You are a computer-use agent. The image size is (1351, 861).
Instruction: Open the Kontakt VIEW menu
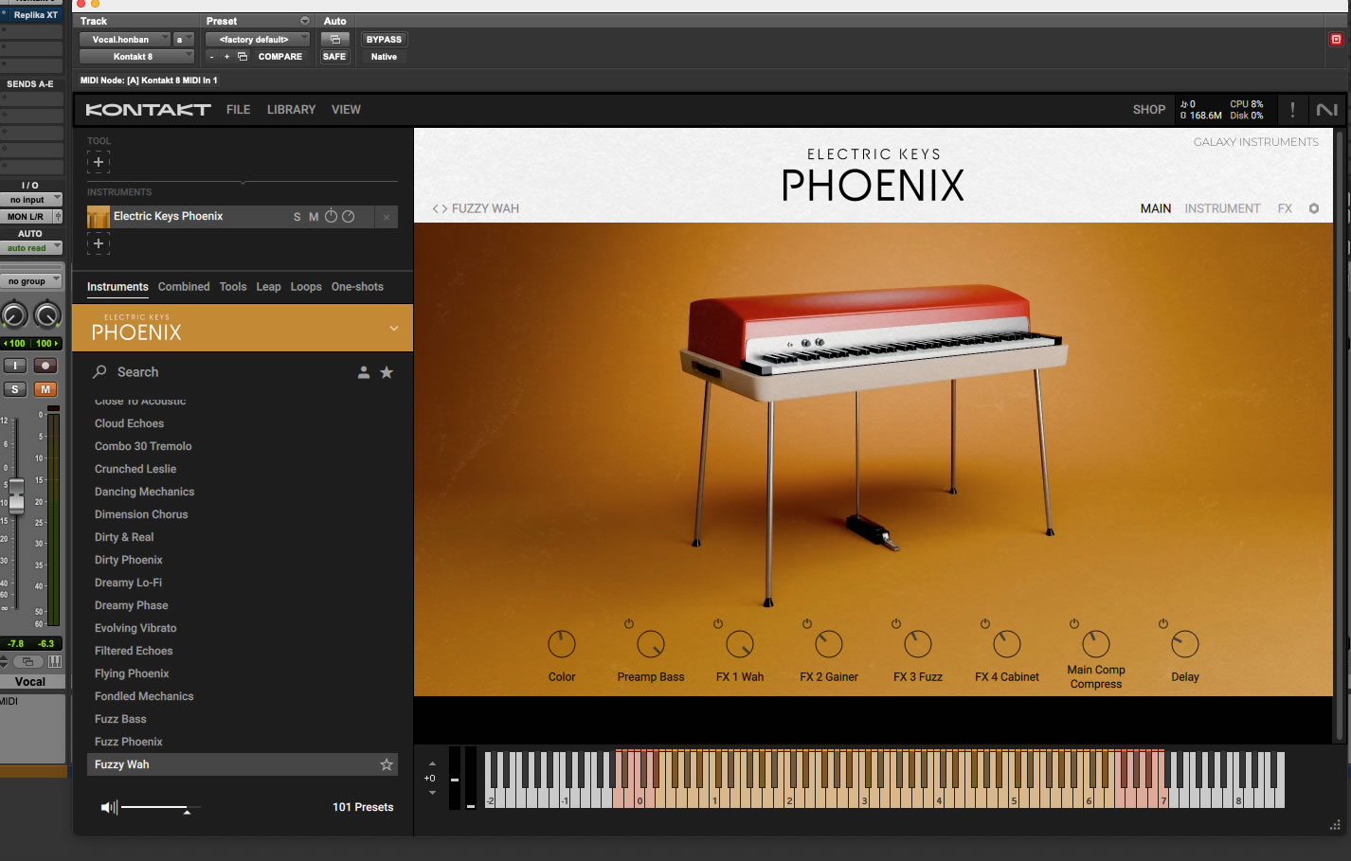tap(346, 110)
